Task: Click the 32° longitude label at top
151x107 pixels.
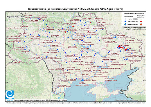Action: tap(81, 13)
